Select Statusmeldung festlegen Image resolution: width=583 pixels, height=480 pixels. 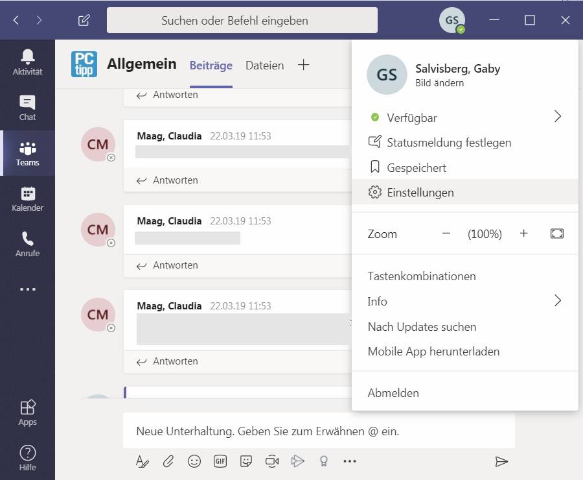tap(464, 143)
